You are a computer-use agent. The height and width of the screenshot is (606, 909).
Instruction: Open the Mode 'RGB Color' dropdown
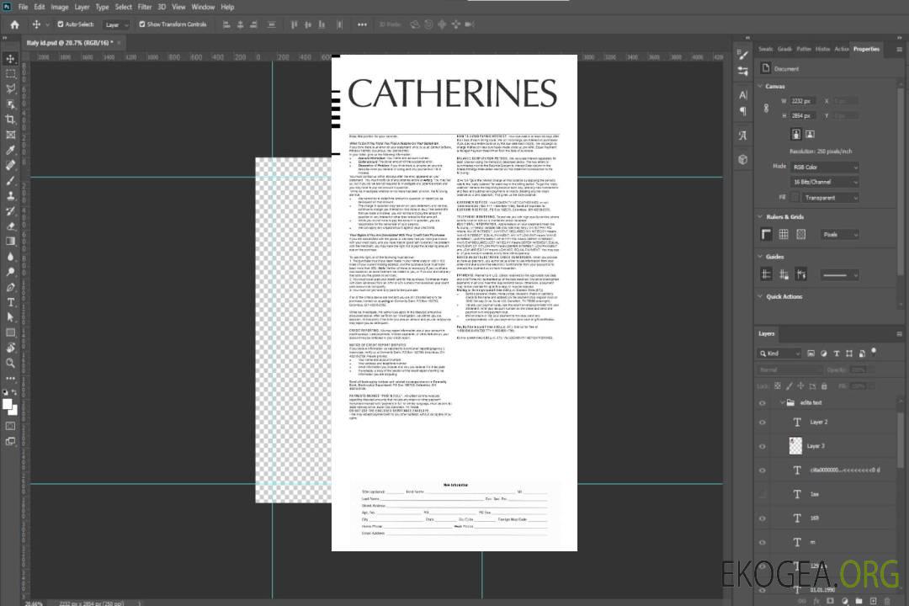click(824, 167)
